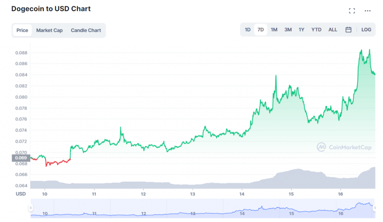383x222 pixels.
Task: Click the highlighted 0.069 price badge
Action: coord(21,158)
